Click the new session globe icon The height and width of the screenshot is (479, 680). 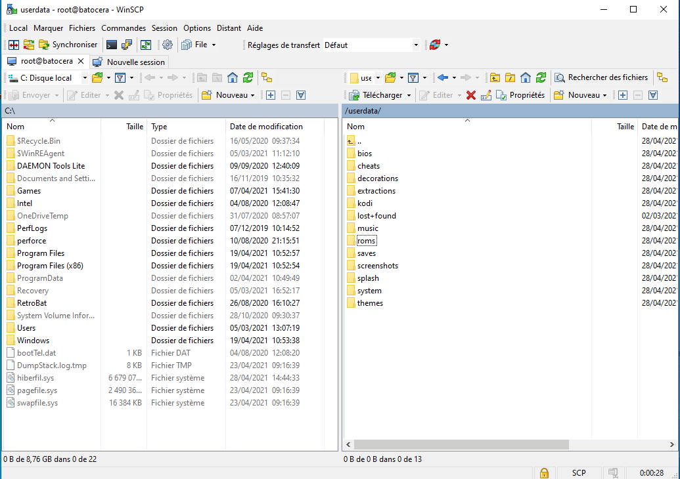tap(435, 45)
